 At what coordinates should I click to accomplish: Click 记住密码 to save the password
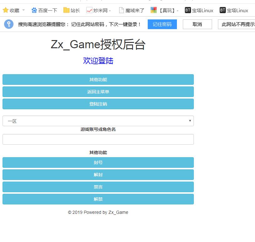[x=162, y=24]
